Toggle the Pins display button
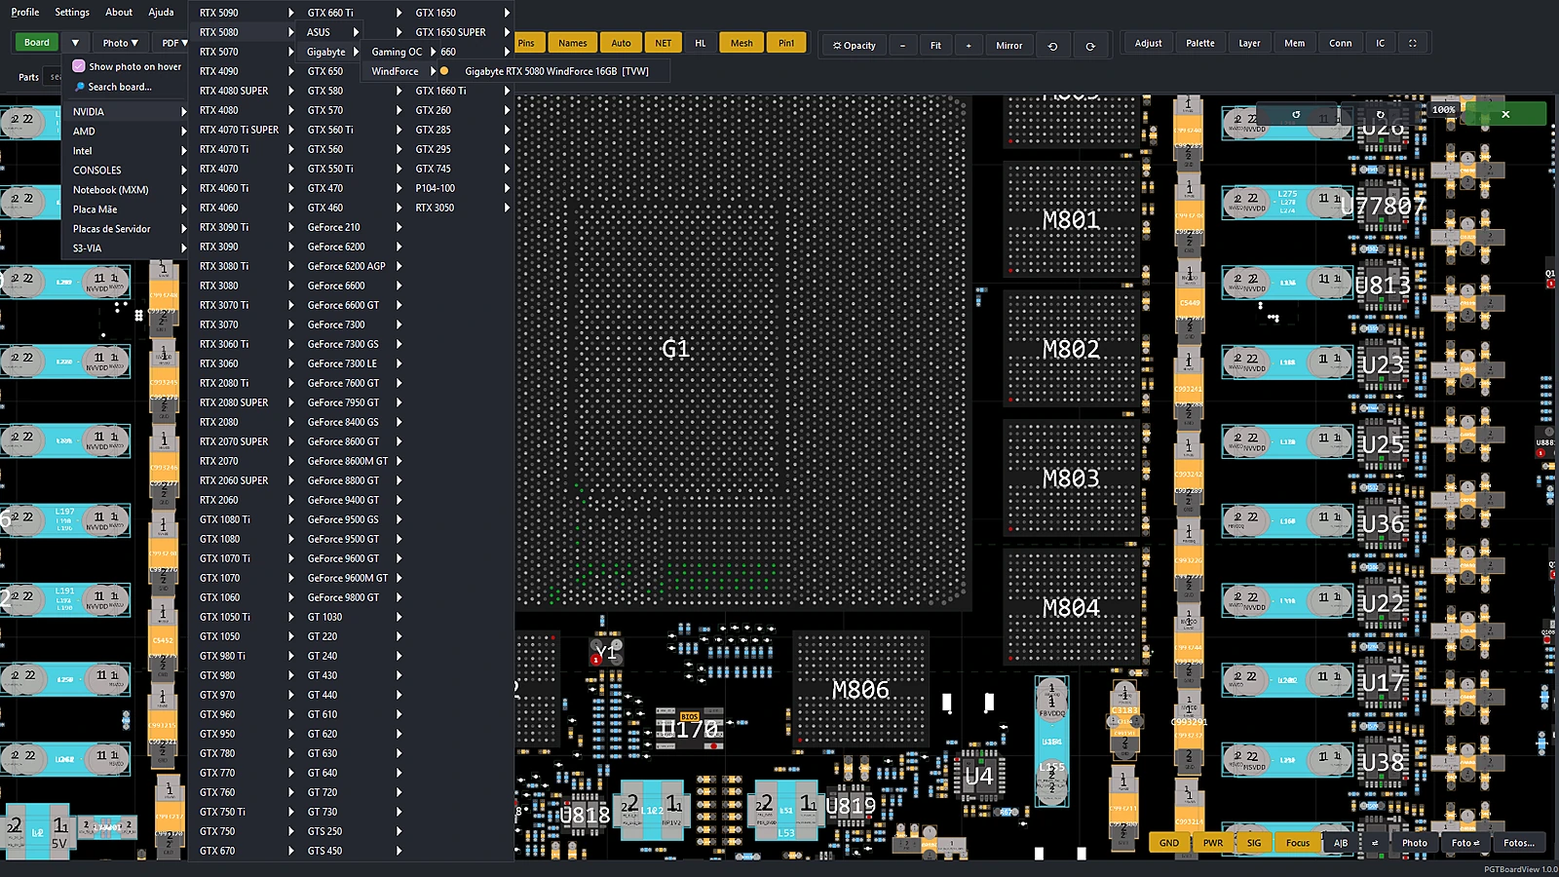 pyautogui.click(x=526, y=43)
